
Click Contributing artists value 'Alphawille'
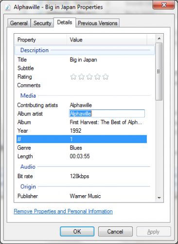pos(81,105)
